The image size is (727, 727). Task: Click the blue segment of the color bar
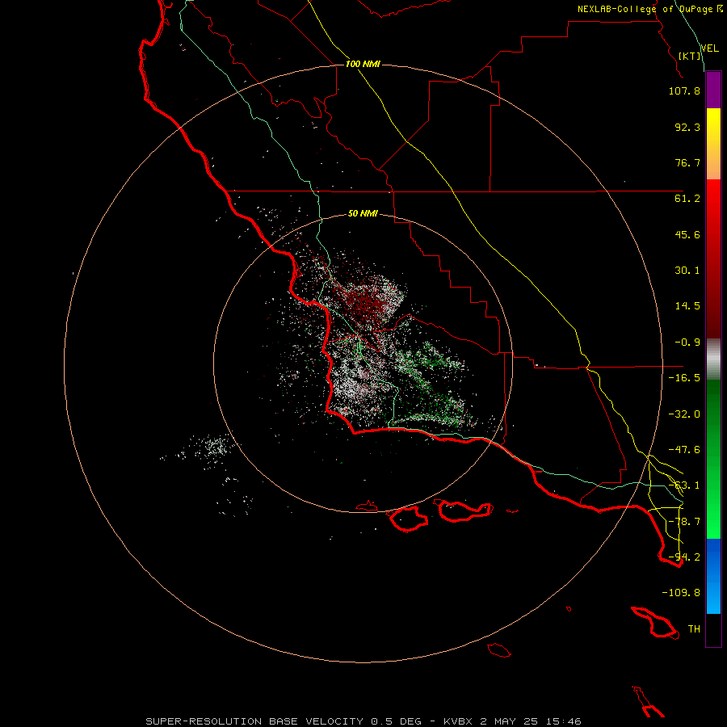tap(713, 576)
